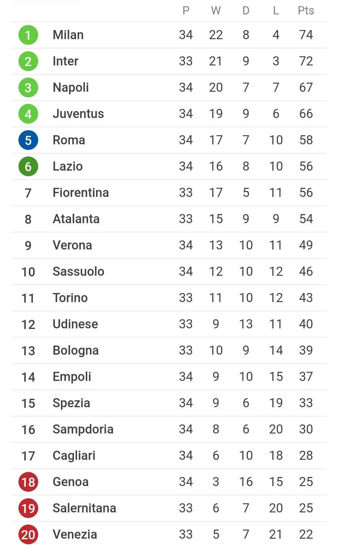
Task: Click the blue position 5 badge
Action: pos(28,140)
